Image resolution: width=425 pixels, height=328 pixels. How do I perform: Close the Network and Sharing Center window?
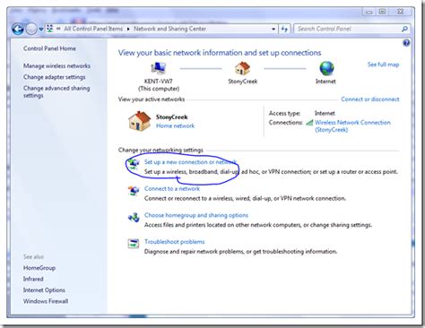[401, 12]
